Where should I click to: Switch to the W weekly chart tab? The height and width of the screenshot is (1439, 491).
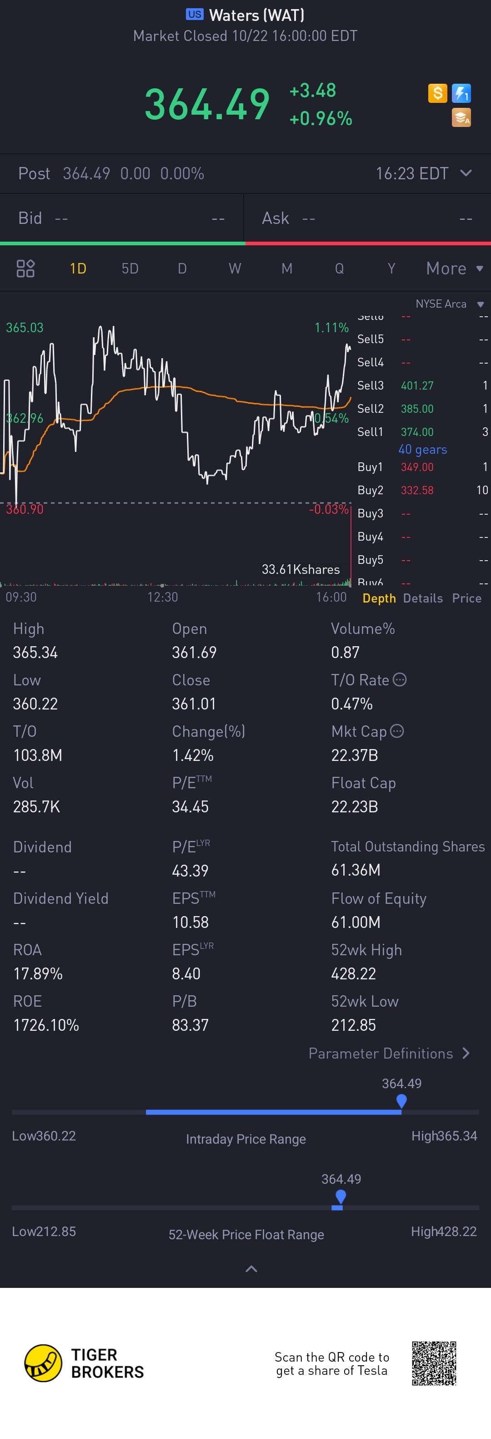point(235,269)
